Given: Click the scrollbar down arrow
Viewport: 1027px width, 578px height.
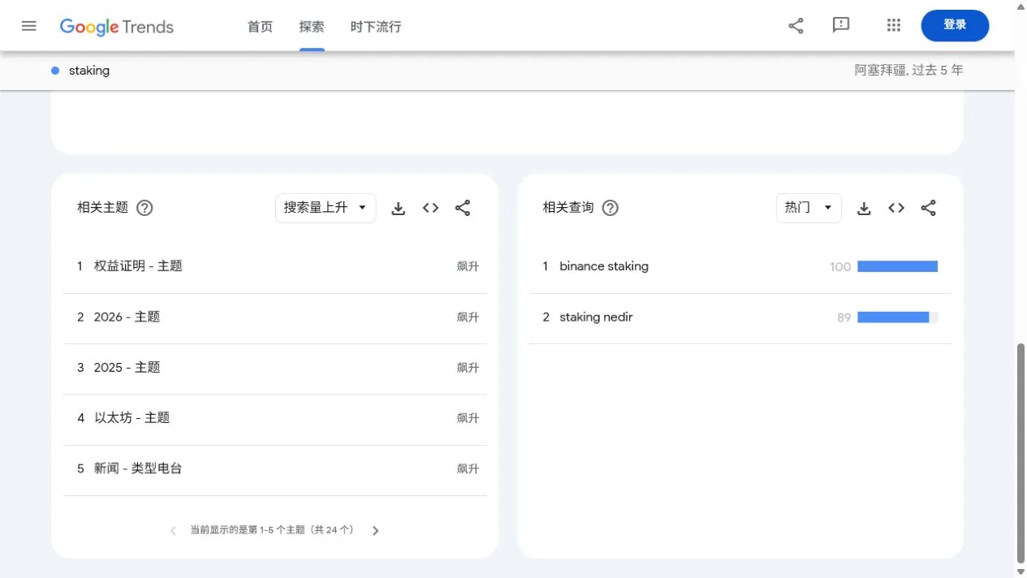Looking at the screenshot, I should point(1021,572).
